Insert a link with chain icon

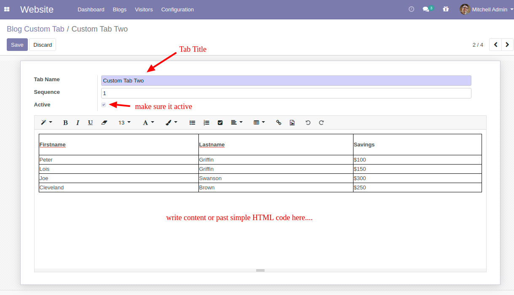point(278,122)
